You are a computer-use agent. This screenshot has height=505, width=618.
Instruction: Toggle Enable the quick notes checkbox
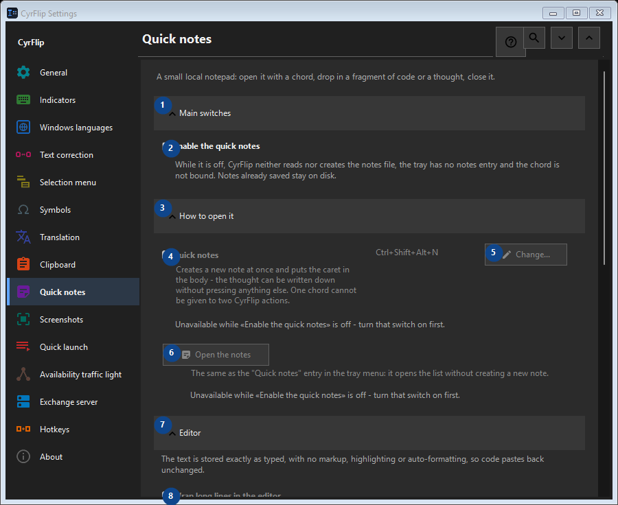(167, 147)
